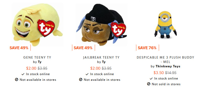197x108 pixels.
Task: Click the red Ty heart tag on Gene
Action: [46, 28]
